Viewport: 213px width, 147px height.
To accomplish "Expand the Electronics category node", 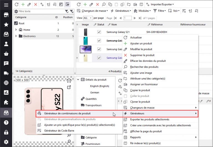I will 16,36.
